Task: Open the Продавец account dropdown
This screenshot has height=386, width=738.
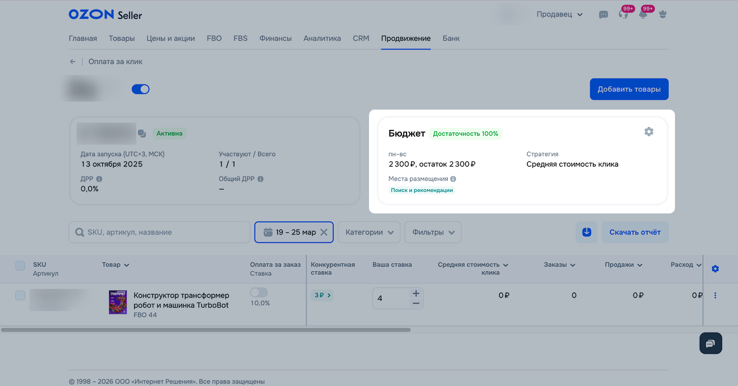Action: [559, 15]
